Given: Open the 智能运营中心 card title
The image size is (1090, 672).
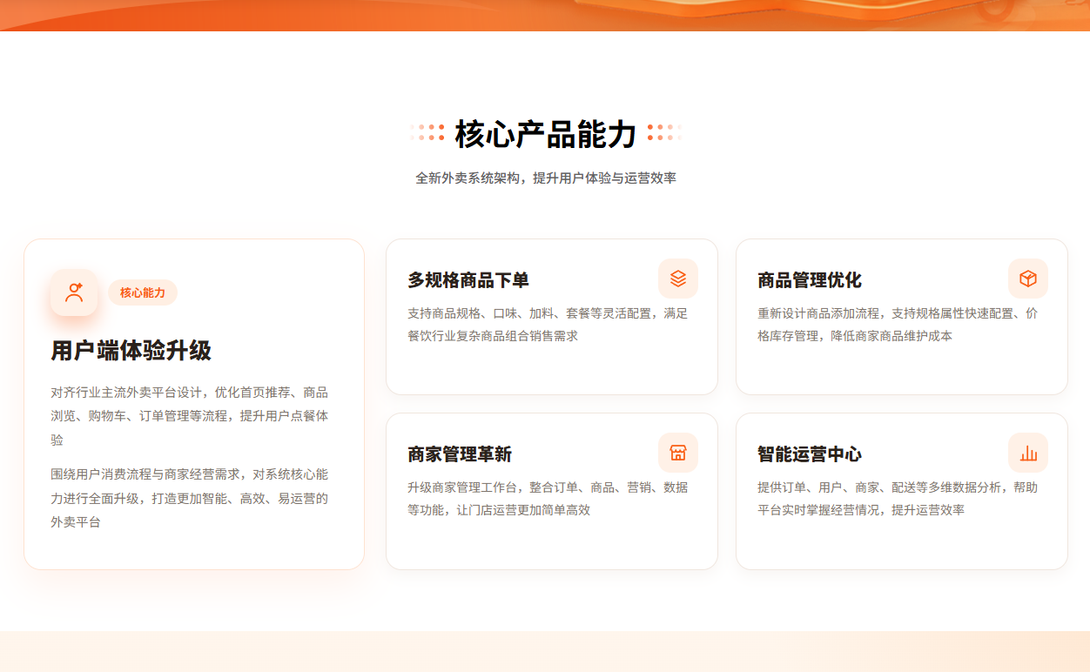Looking at the screenshot, I should point(810,454).
